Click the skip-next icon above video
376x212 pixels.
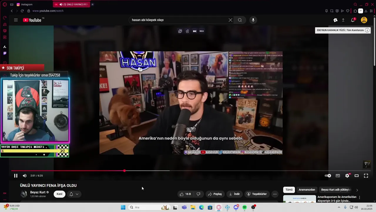click(194, 31)
